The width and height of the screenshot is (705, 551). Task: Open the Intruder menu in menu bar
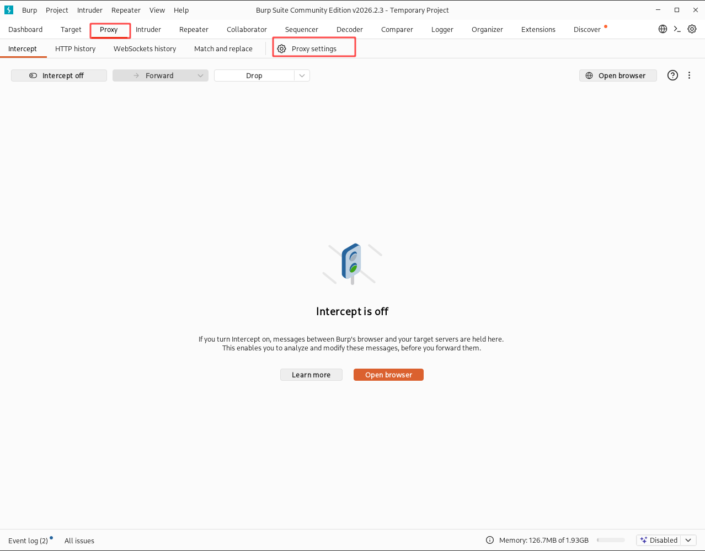(90, 10)
